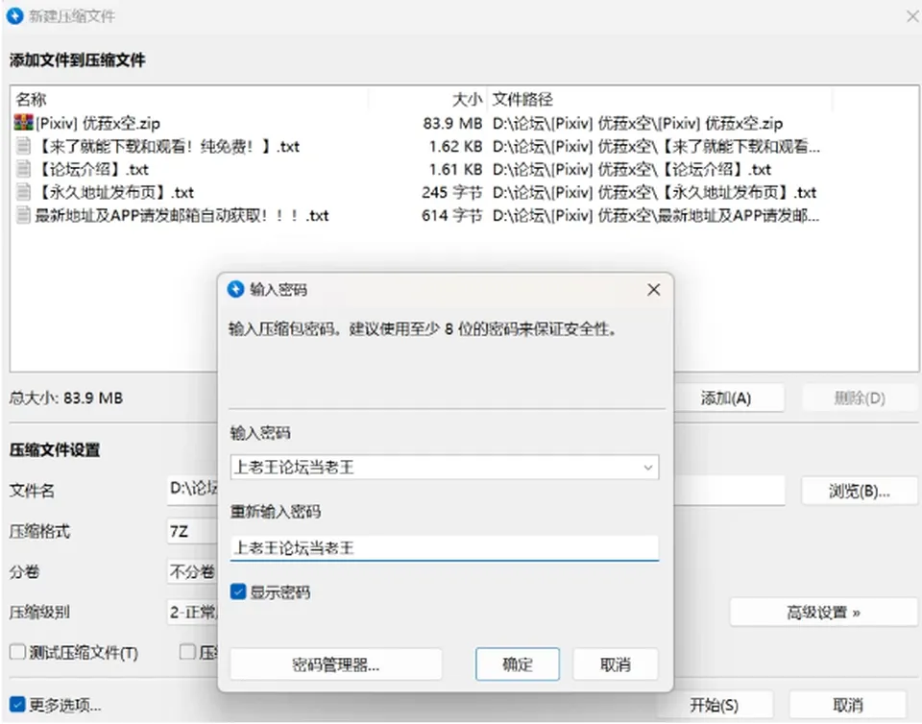Select the 【来了就能下载和观看!纯免费!】.txt file icon
The width and height of the screenshot is (922, 724).
pos(23,146)
